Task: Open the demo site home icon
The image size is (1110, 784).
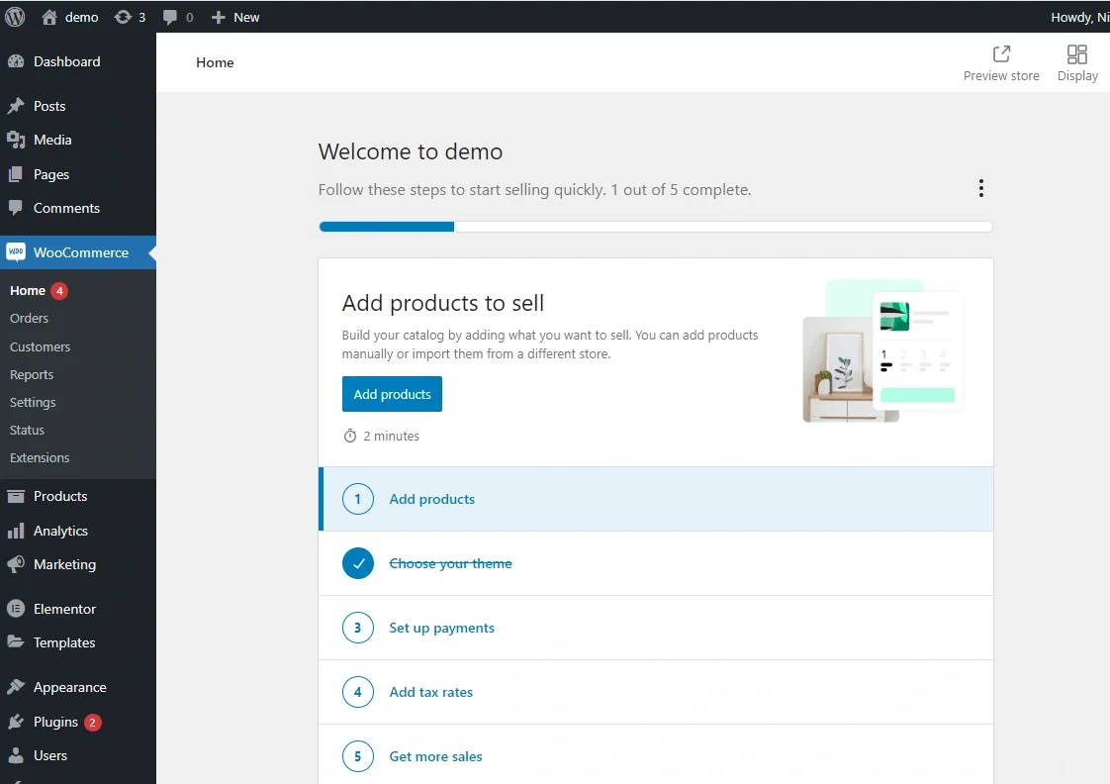Action: pos(49,17)
